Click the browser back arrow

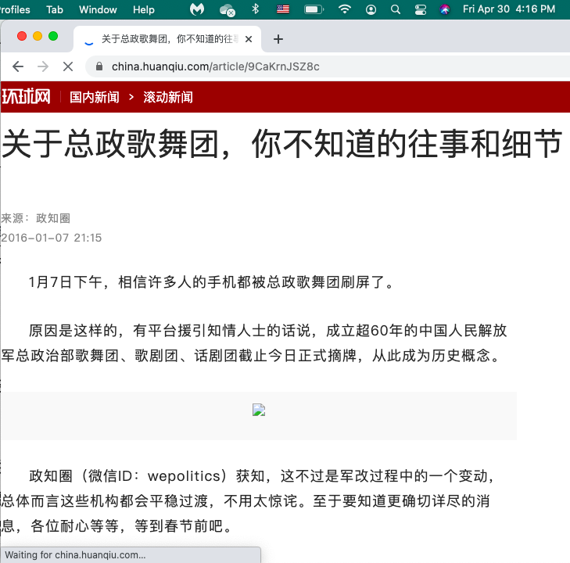click(17, 66)
